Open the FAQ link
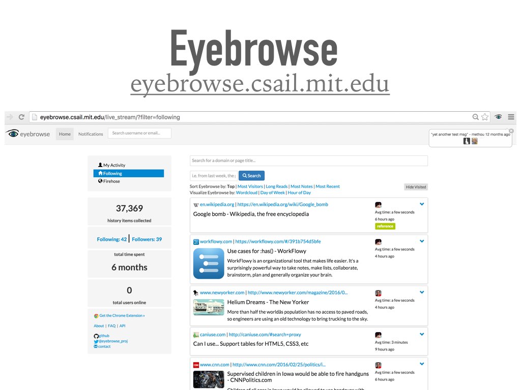Image resolution: width=521 pixels, height=390 pixels. point(111,326)
